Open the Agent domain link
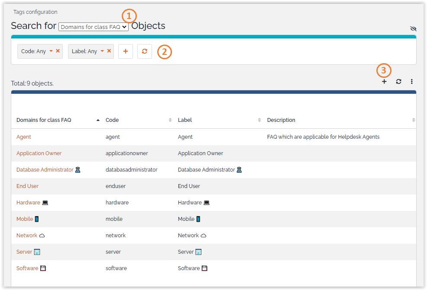 [24, 137]
